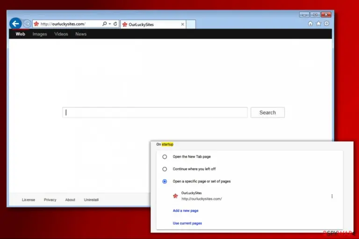Open the Uninstall footer link
Viewport: 359px width, 239px height.
(91, 200)
